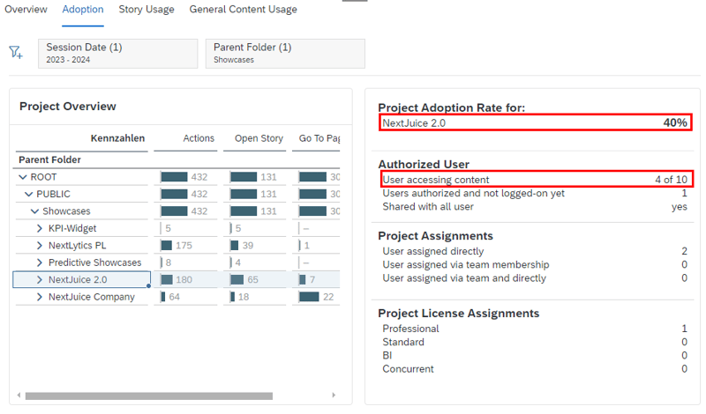Expand the KPI-Widget folder
The height and width of the screenshot is (414, 706).
click(x=40, y=228)
